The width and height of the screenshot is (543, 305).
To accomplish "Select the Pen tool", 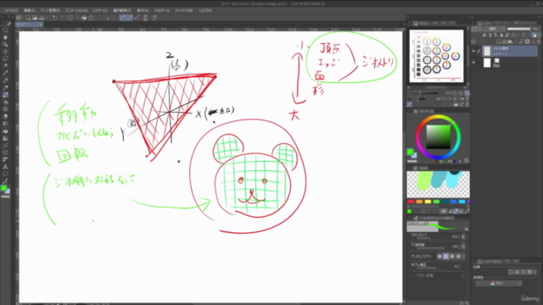I will tap(5, 80).
